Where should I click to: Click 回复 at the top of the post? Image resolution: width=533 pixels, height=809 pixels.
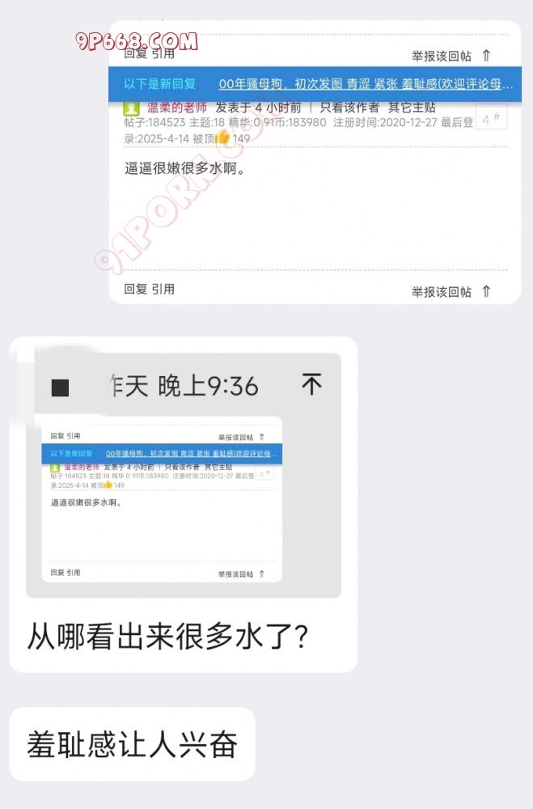click(x=136, y=53)
